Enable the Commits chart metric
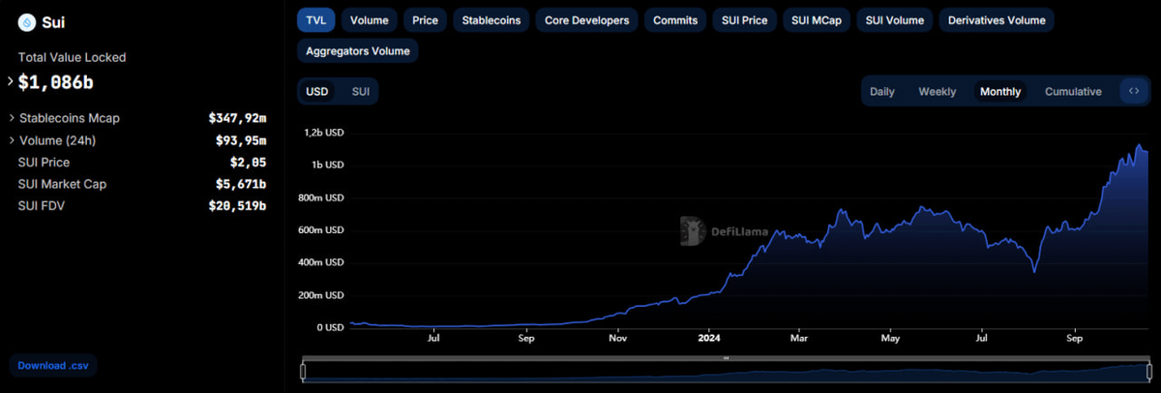This screenshot has width=1161, height=393. point(675,19)
